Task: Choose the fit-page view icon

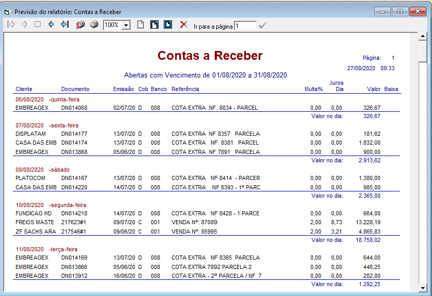Action: click(154, 24)
